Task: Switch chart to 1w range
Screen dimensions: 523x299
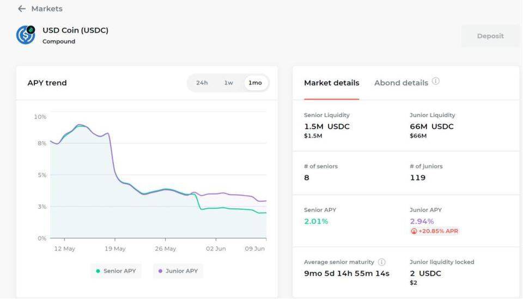Action: pos(228,83)
